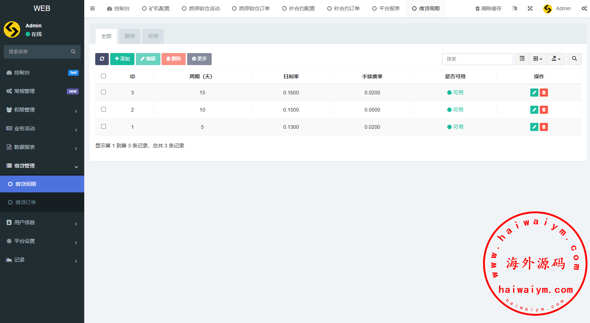Click red delete icon for row ID 1
Screen dimensions: 590x323
click(x=544, y=127)
